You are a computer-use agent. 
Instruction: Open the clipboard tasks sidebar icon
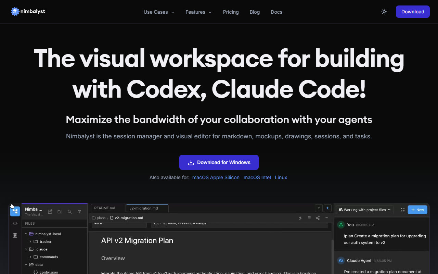click(x=15, y=235)
